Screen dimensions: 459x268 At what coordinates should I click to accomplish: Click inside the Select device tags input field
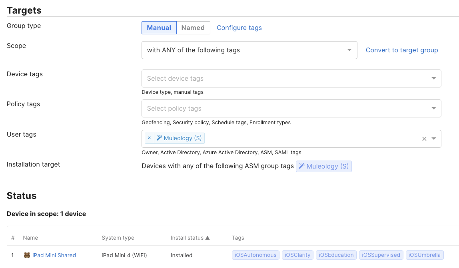point(240,78)
